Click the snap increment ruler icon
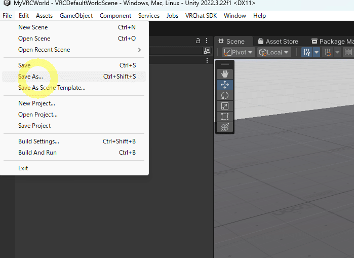Screen dimensions: 354x258 (348, 52)
